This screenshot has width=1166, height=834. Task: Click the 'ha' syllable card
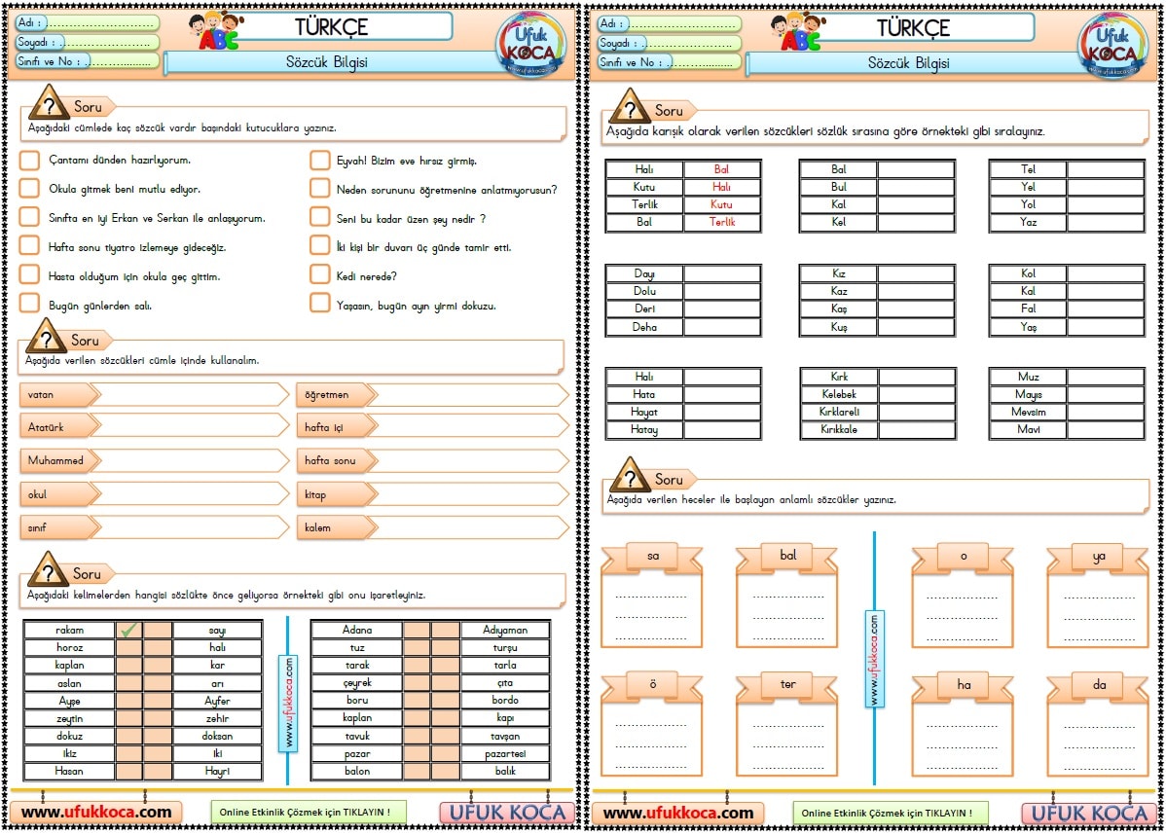(963, 724)
